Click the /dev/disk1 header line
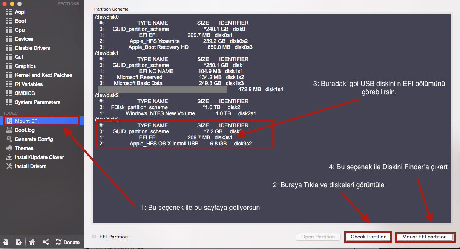The image size is (460, 249). 107,53
